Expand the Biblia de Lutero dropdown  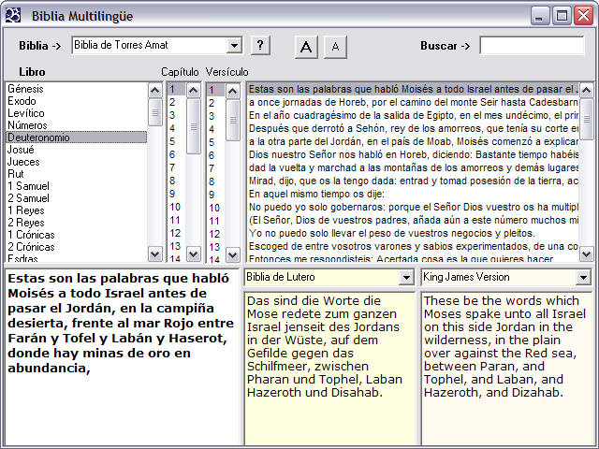(x=406, y=278)
